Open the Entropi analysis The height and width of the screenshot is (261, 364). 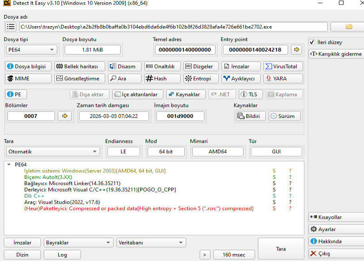click(198, 79)
